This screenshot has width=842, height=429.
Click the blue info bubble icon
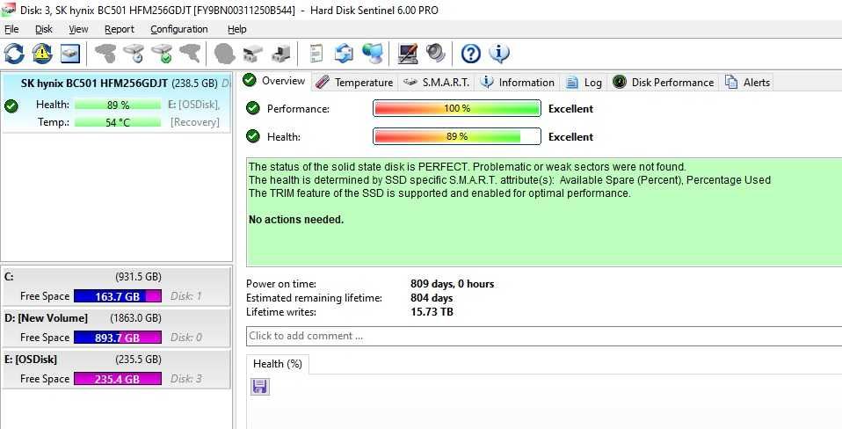point(499,53)
